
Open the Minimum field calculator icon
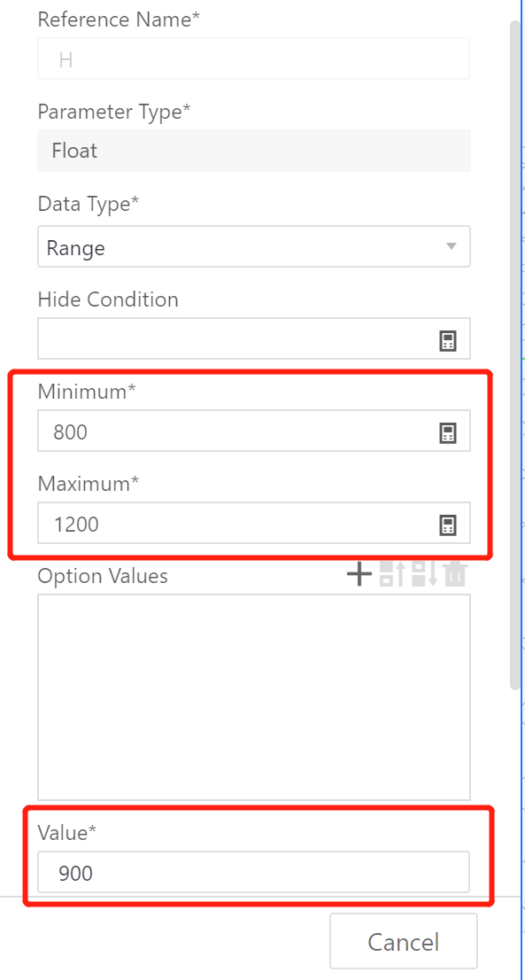point(448,432)
